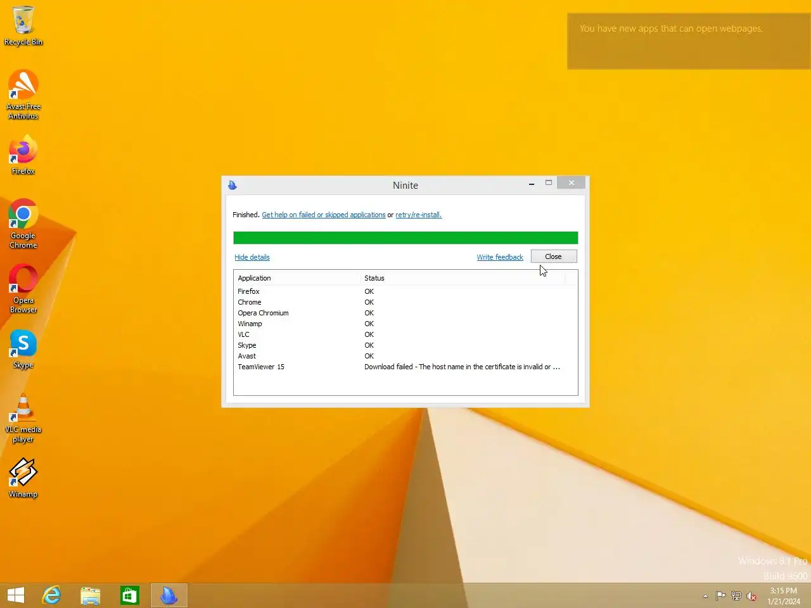Screen dimensions: 811x608
Task: Click the Status column header
Action: [x=463, y=278]
